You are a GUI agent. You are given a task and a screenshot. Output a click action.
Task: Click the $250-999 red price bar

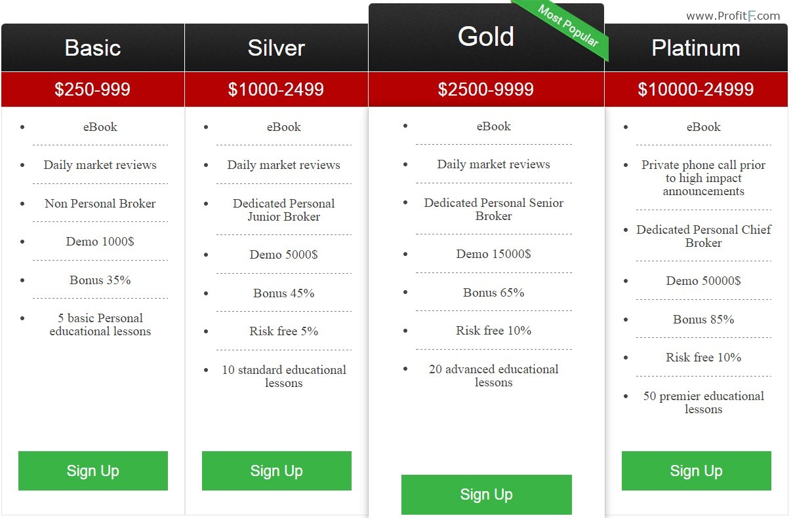pyautogui.click(x=92, y=89)
